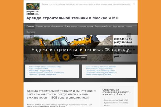
Task: Click the Цены и ТТХ button
Action: tap(80, 58)
